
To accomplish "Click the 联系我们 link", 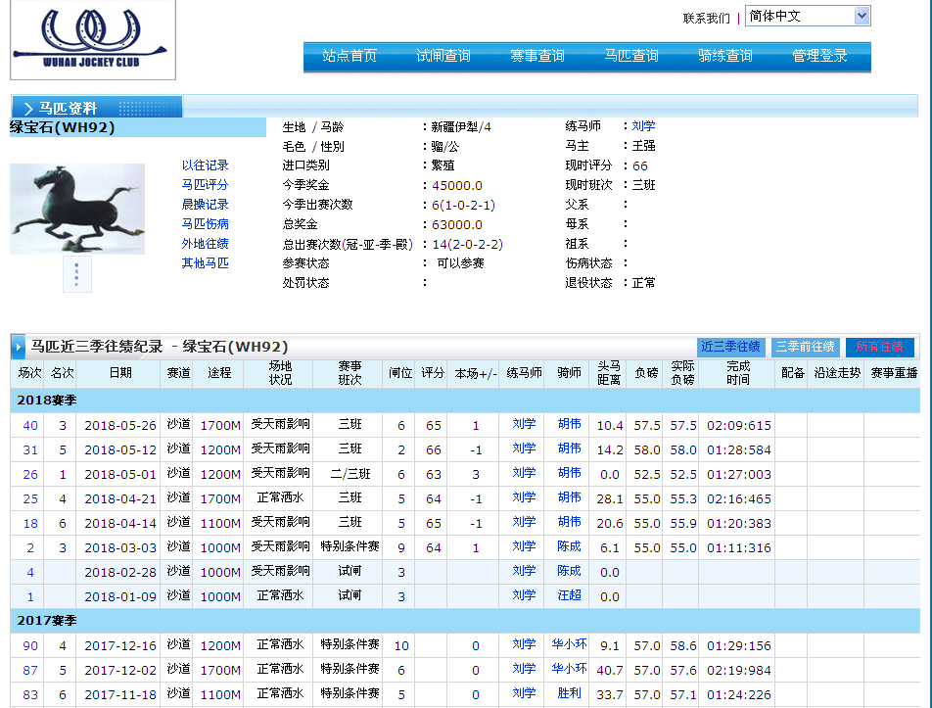I will point(706,18).
